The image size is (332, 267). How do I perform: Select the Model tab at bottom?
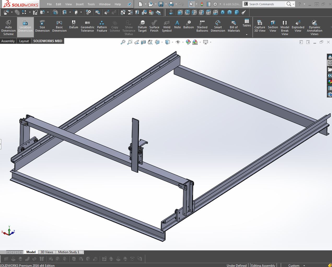(x=31, y=252)
